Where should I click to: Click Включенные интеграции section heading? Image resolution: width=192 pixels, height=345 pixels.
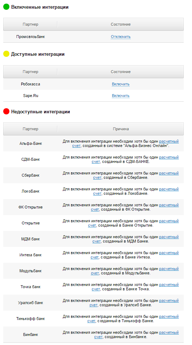(x=40, y=7)
